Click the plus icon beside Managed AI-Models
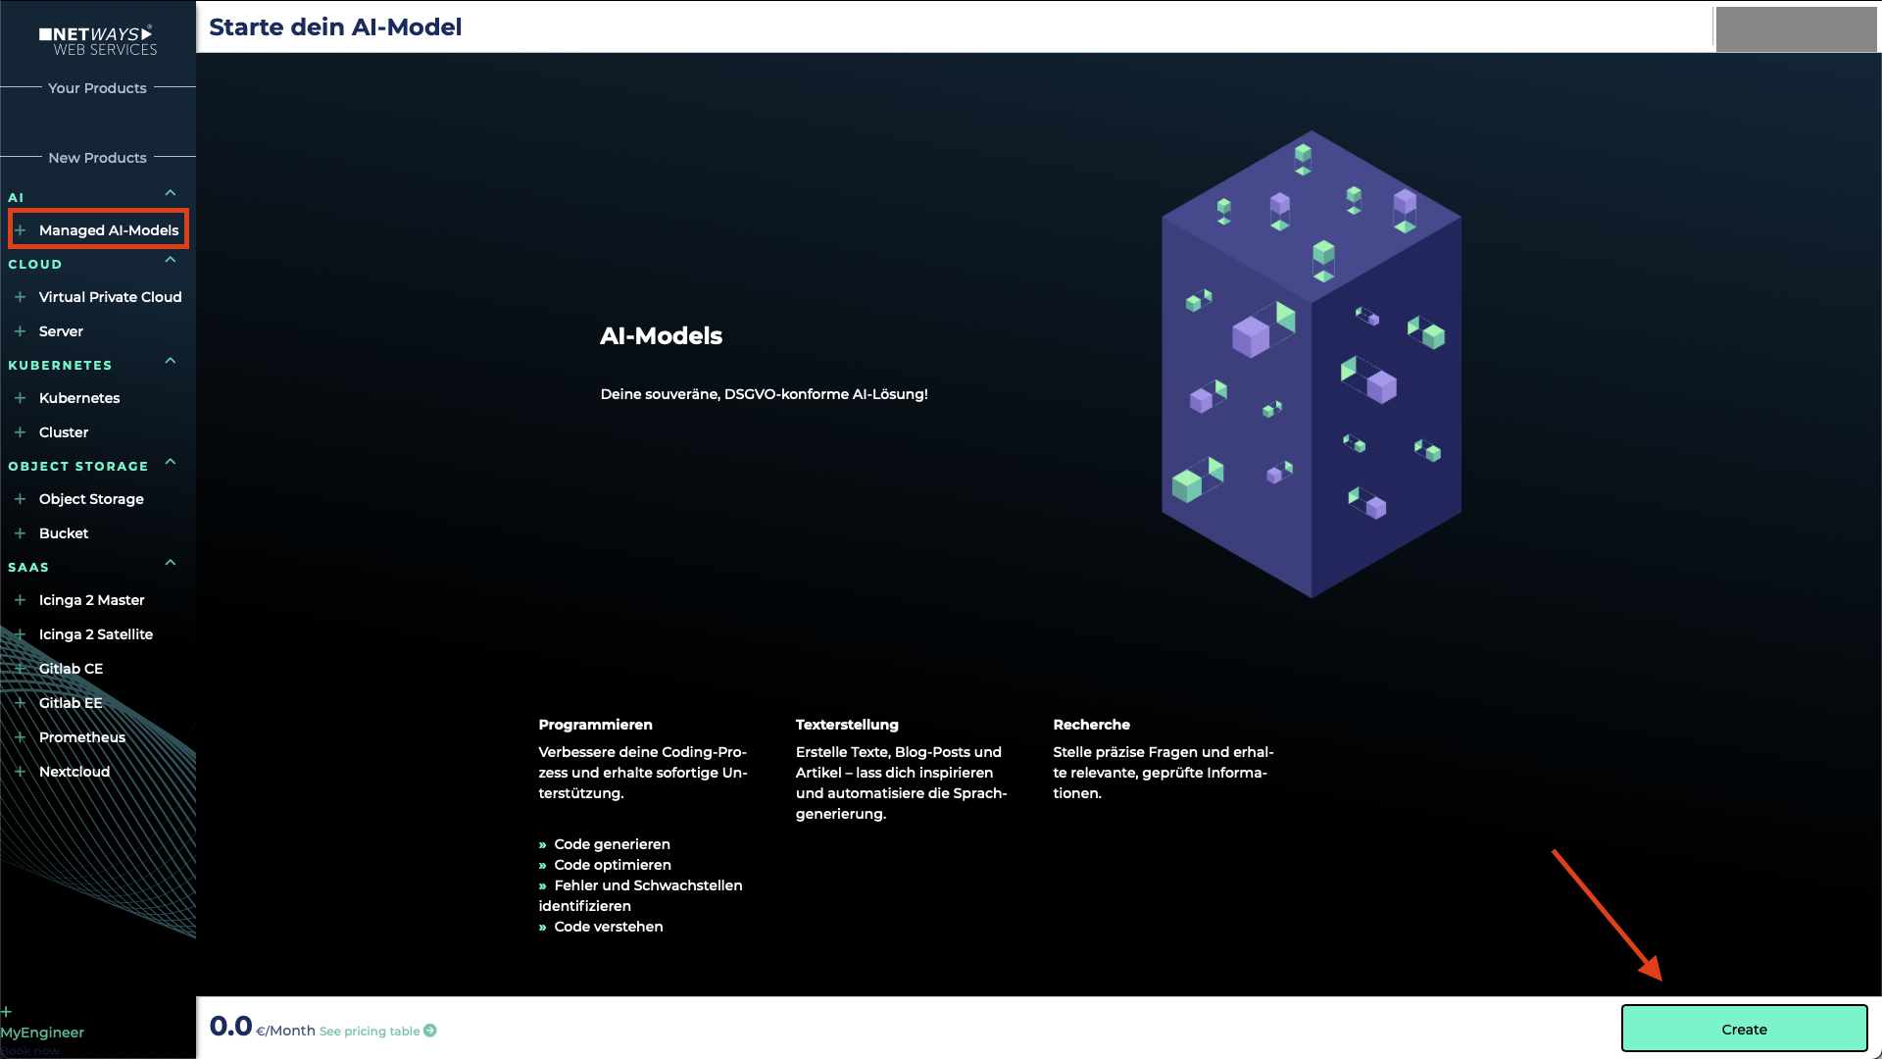1882x1059 pixels. (x=21, y=229)
